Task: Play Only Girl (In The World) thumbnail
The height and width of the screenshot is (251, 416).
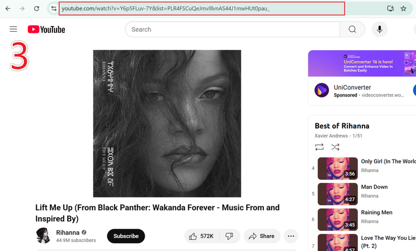Action: pos(338,168)
